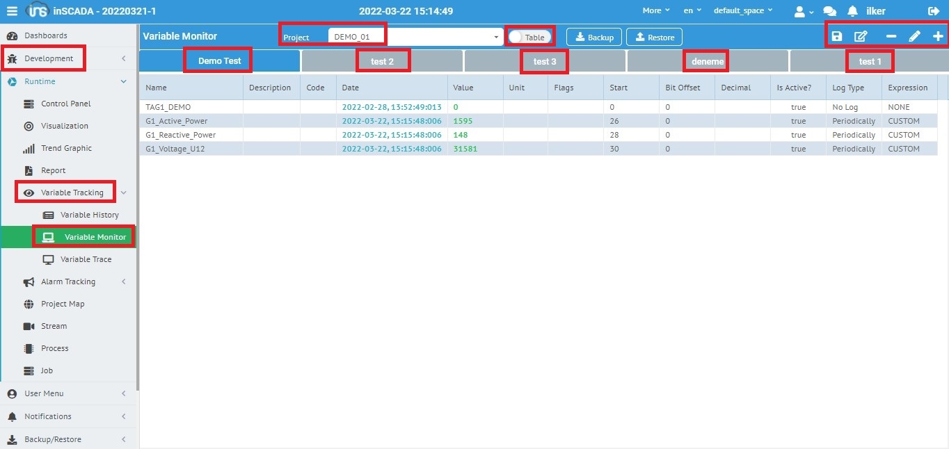Click the plus icon to add variable
The image size is (949, 449).
coord(938,37)
